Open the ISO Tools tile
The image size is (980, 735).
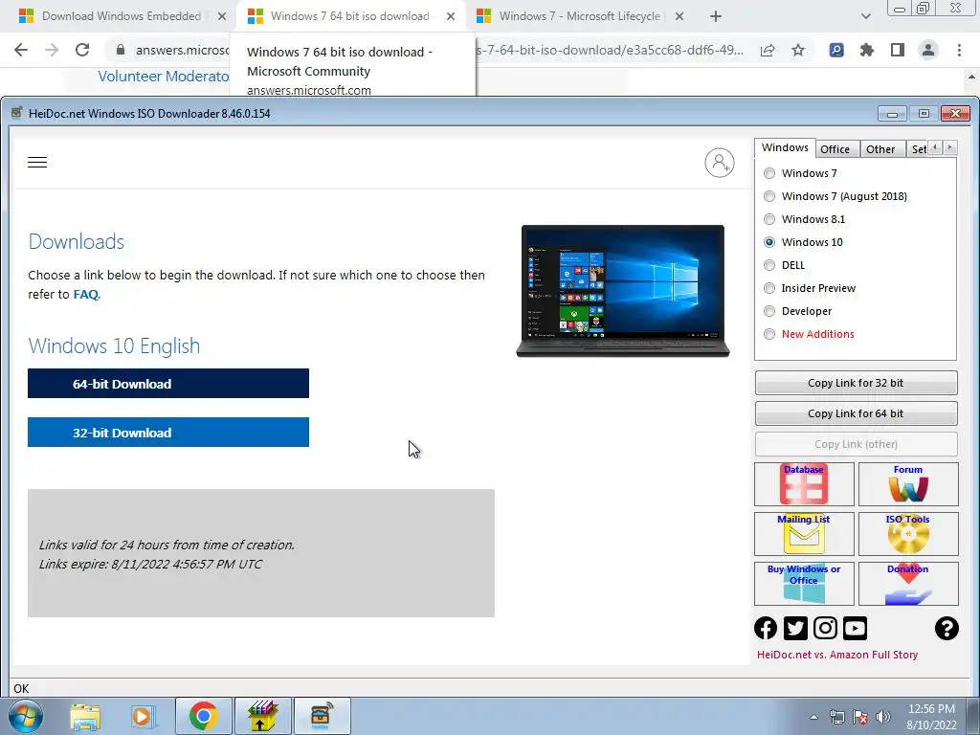click(908, 534)
